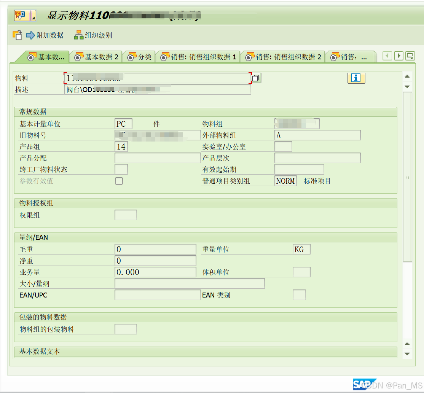This screenshot has height=393, width=424.
Task: Click the 描述 description field
Action: [x=158, y=89]
